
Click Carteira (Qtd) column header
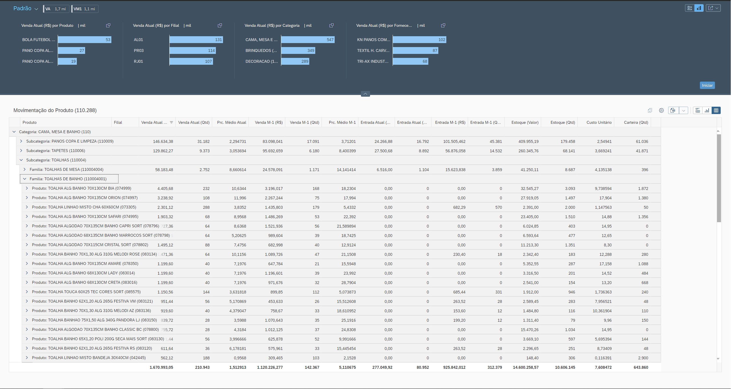pyautogui.click(x=632, y=122)
